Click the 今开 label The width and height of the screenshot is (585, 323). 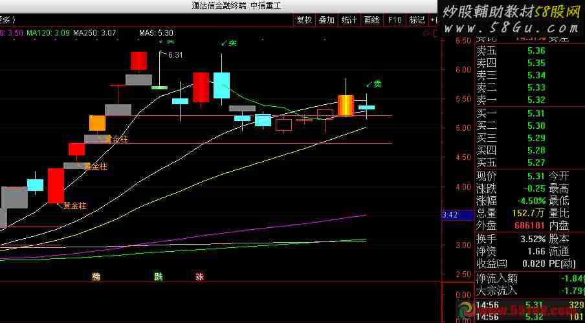point(559,176)
